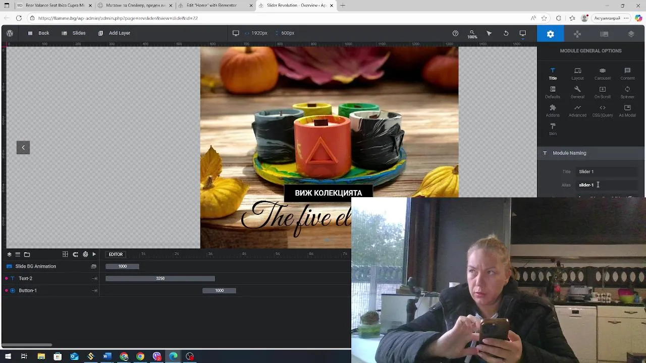The width and height of the screenshot is (646, 363).
Task: Switch to Edit Home with Elementor tab
Action: click(214, 6)
